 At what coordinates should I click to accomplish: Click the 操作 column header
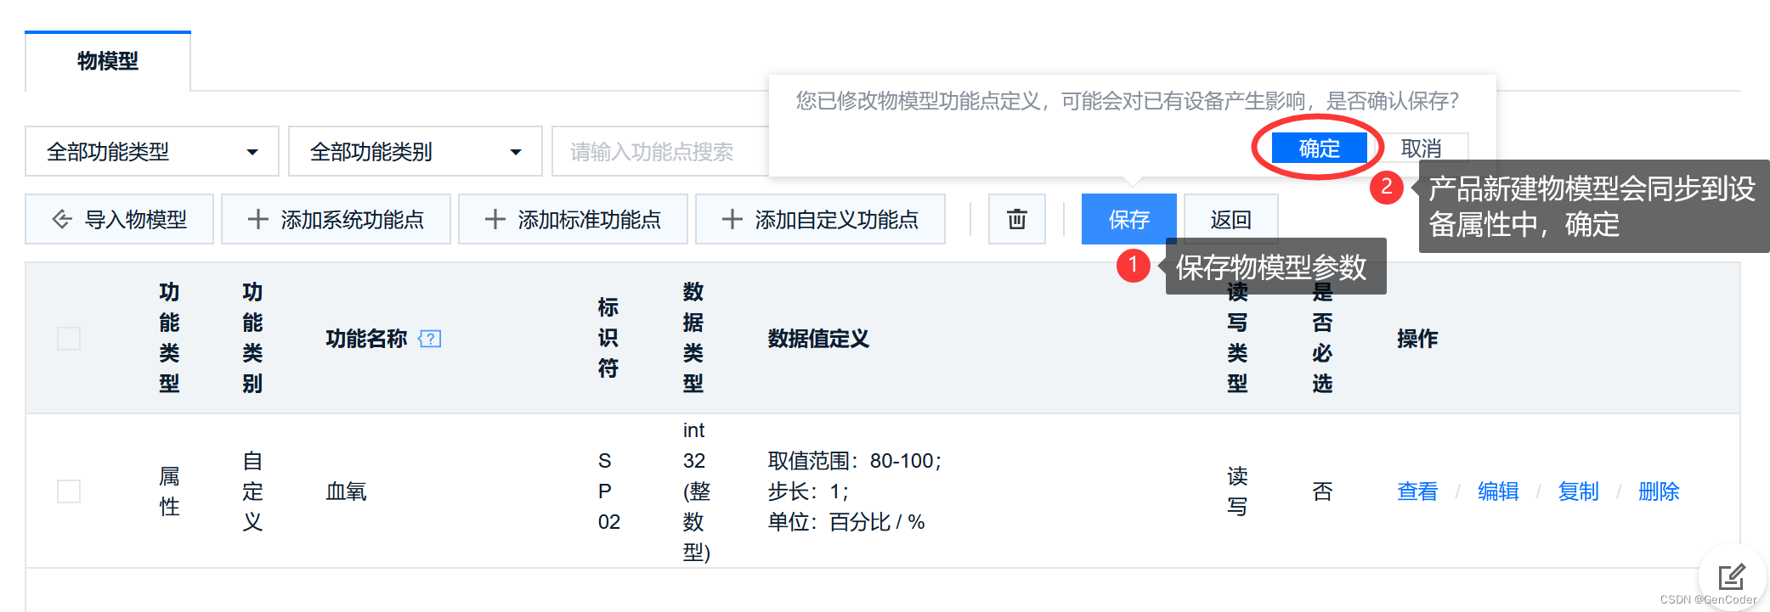pyautogui.click(x=1417, y=339)
